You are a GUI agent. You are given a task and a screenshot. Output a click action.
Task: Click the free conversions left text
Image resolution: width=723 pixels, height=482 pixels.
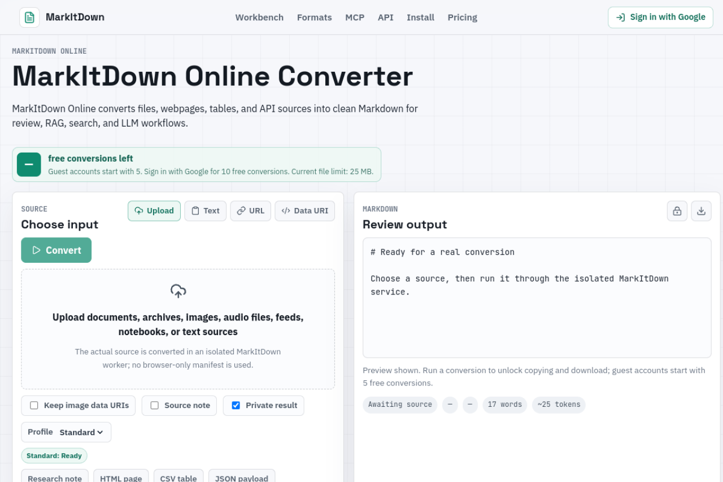tap(90, 159)
